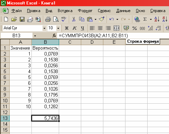The image size is (169, 134).
Task: Undo the last action
Action: click(x=112, y=19)
